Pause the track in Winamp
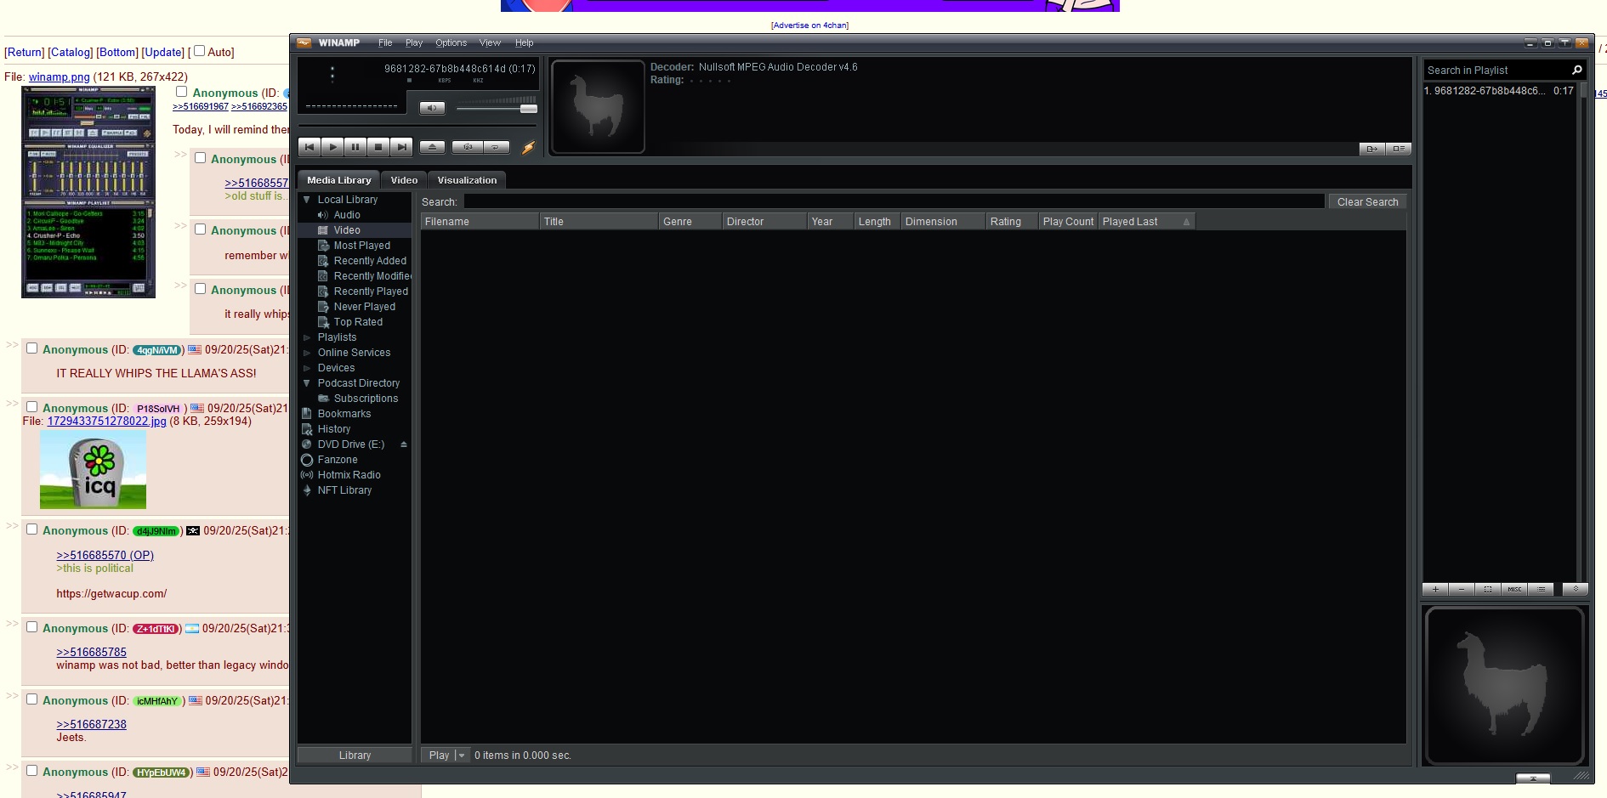 [x=355, y=147]
